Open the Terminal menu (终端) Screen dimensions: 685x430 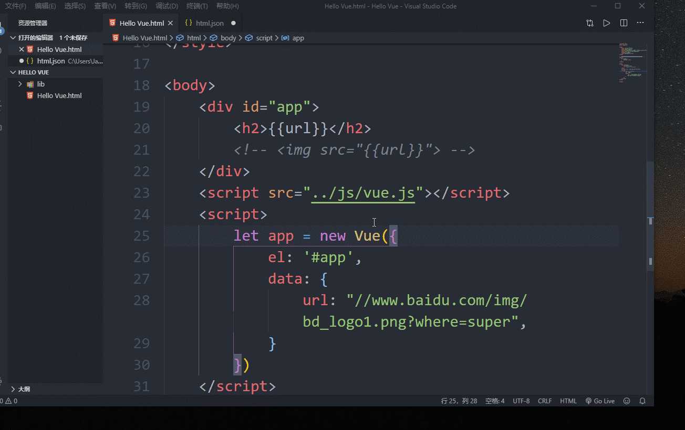[197, 6]
